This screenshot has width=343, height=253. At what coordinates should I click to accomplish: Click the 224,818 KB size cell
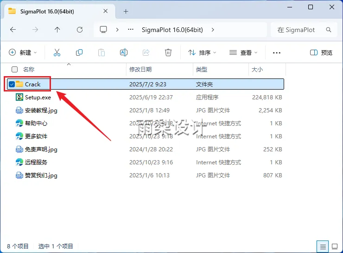click(x=267, y=97)
